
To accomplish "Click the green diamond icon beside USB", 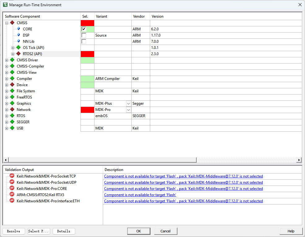I will [12, 128].
